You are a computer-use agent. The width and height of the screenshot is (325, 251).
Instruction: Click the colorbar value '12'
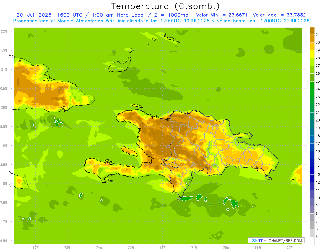318,182
